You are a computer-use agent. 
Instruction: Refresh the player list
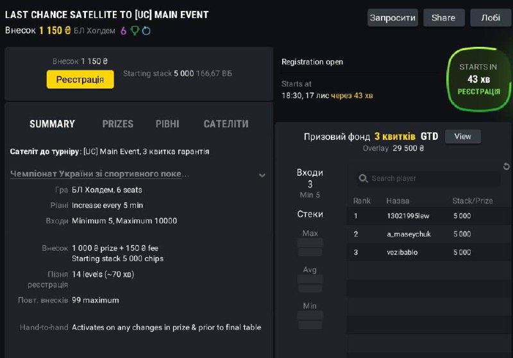507,167
